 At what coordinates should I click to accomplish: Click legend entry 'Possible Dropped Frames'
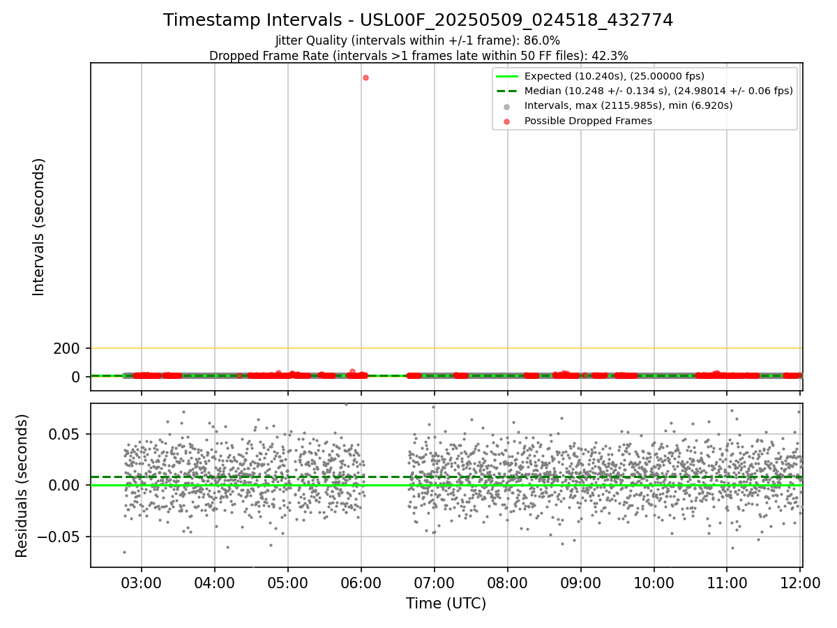[x=588, y=121]
